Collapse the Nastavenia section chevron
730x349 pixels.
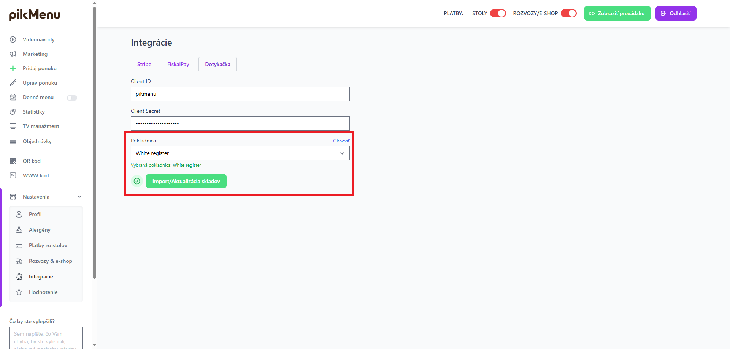pyautogui.click(x=79, y=197)
